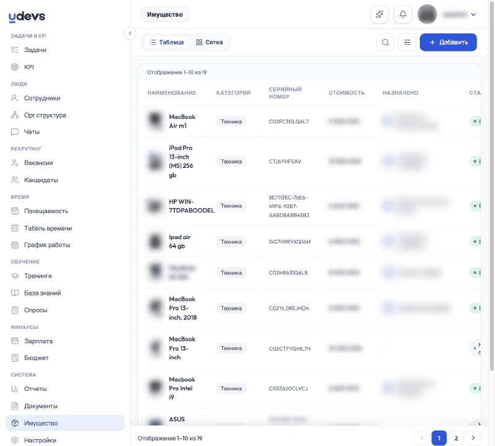Viewport: 495px width, 446px height.
Task: Click the udevs logo
Action: (x=27, y=17)
